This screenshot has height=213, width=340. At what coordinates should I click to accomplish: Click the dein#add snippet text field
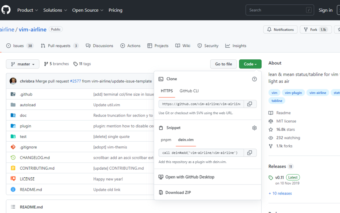[201, 153]
